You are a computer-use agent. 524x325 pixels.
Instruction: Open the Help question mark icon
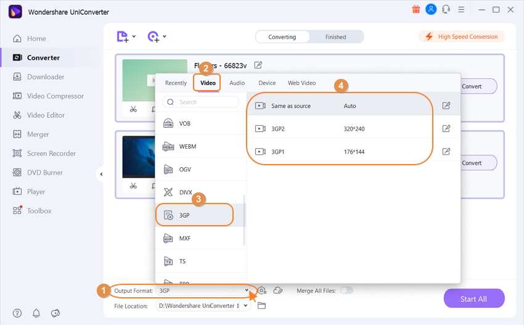pos(17,313)
